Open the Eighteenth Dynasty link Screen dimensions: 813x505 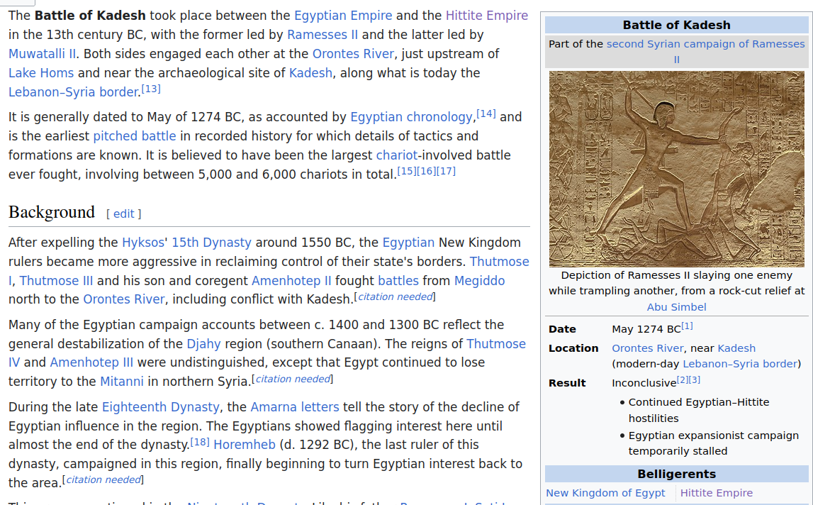pos(161,407)
